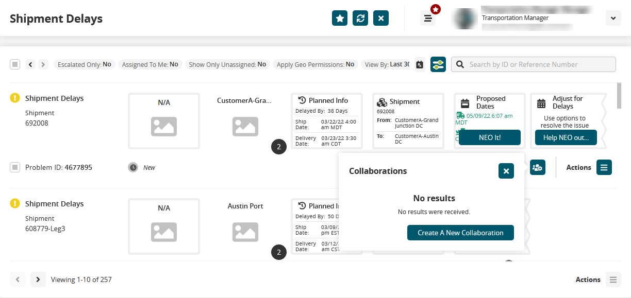
Task: Check the Problem ID 4677895 checkbox
Action: pyautogui.click(x=15, y=167)
